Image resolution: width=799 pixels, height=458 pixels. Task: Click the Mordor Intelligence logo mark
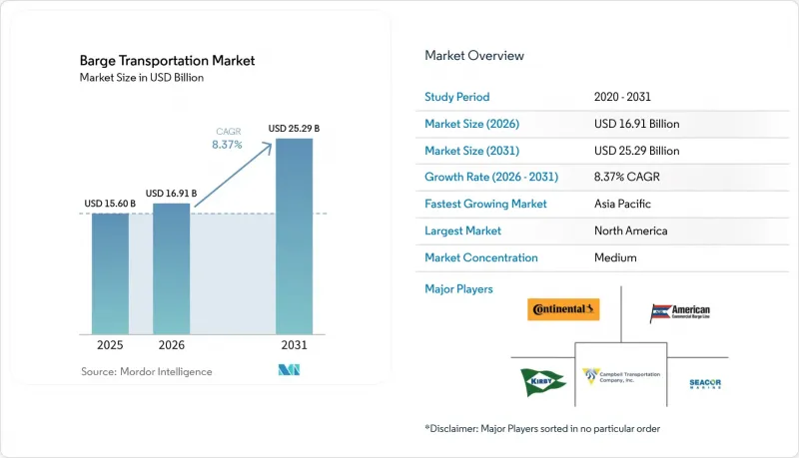tap(289, 370)
